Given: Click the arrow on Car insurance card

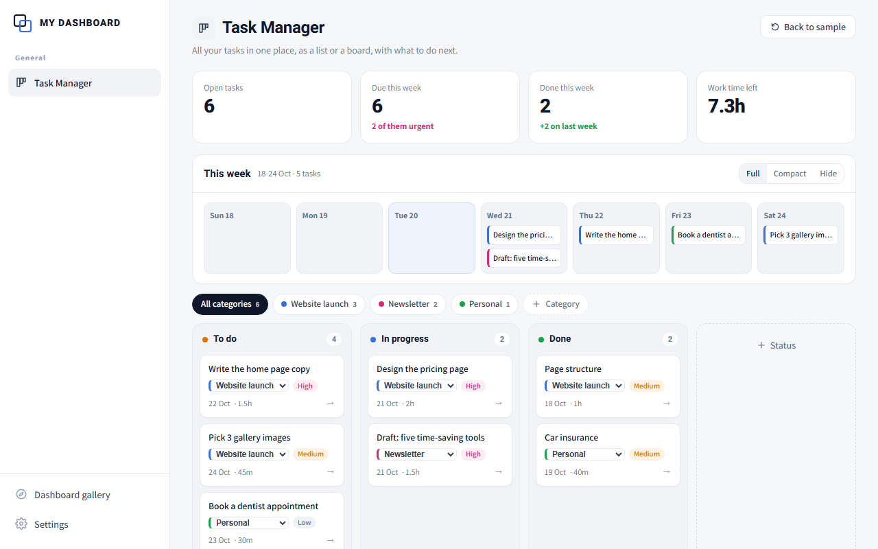Looking at the screenshot, I should pos(667,472).
